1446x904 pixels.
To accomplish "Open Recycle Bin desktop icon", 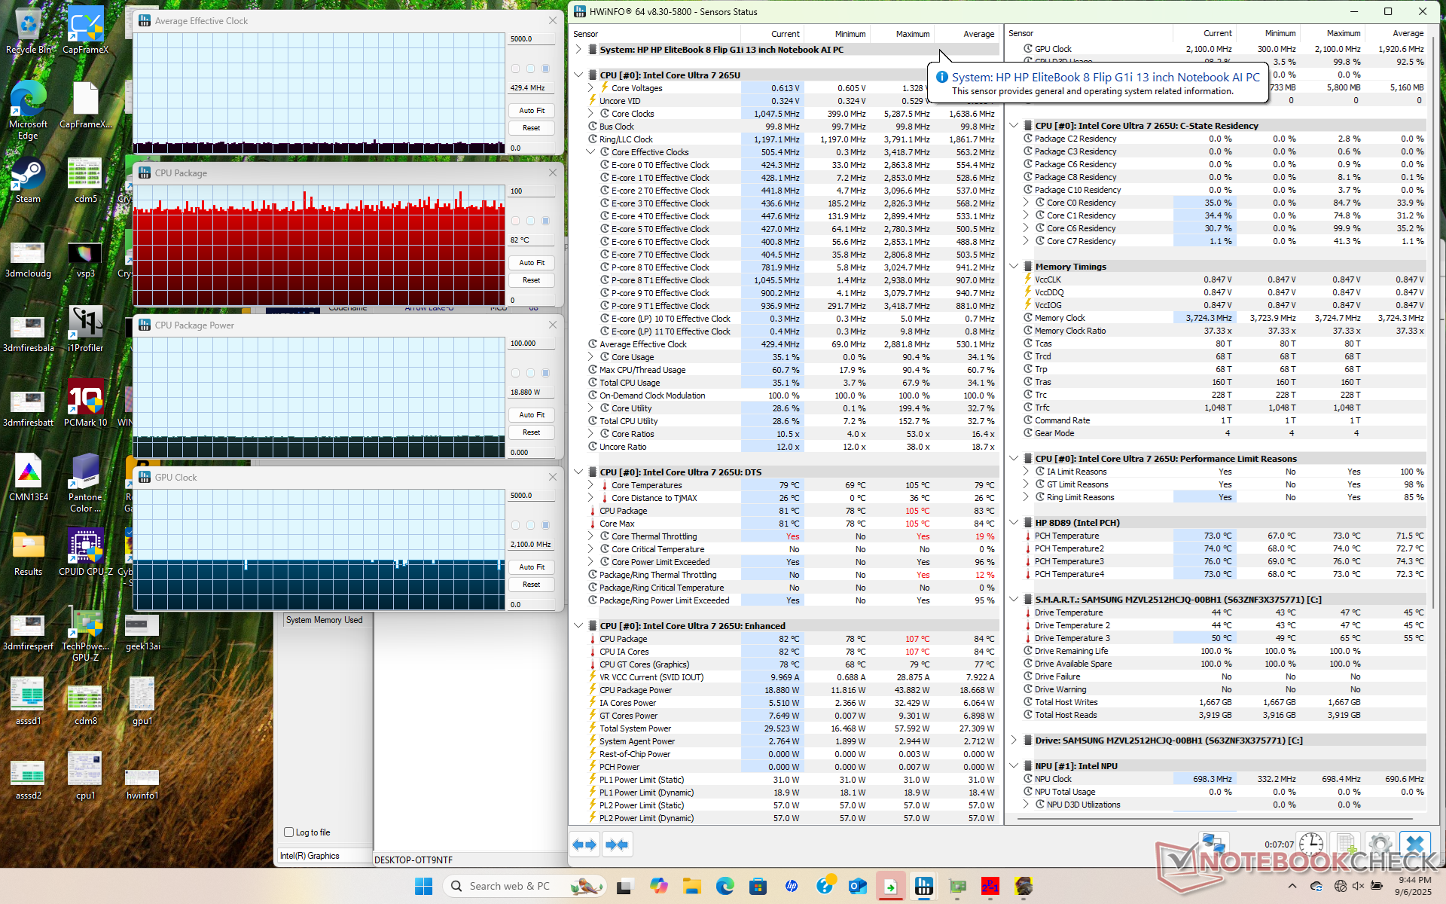I will coord(29,31).
